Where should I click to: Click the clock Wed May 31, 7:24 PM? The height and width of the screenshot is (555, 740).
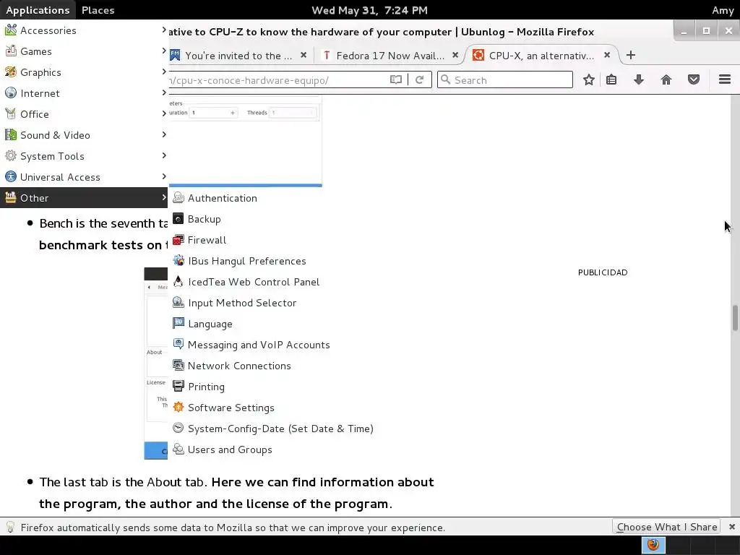click(369, 10)
